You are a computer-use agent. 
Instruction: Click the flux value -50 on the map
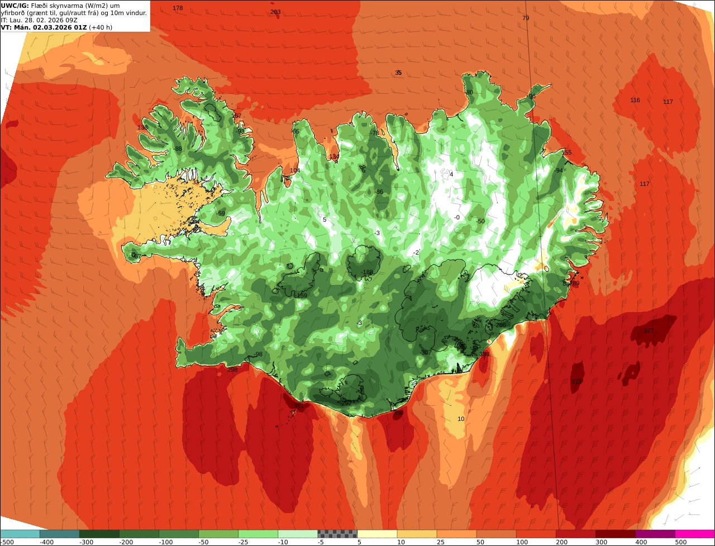(x=480, y=221)
